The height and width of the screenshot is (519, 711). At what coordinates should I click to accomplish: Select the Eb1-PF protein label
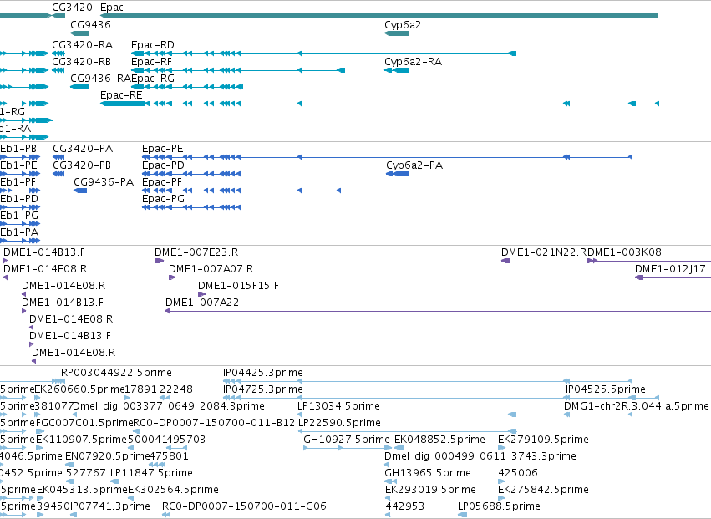(x=18, y=182)
